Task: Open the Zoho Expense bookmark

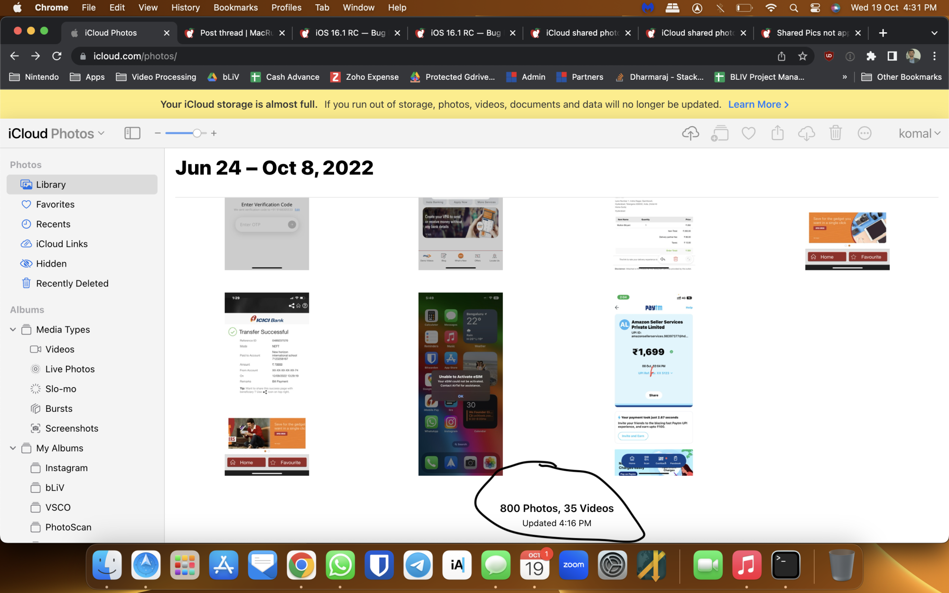Action: coord(365,77)
